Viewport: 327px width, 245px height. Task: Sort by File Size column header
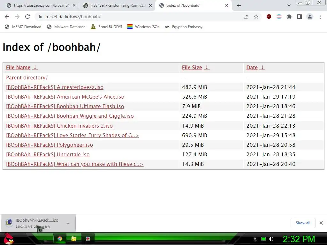pos(195,68)
